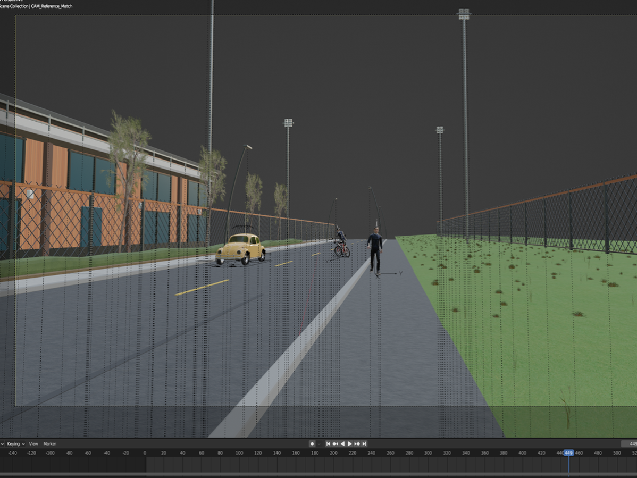Image resolution: width=637 pixels, height=478 pixels.
Task: Open the timeline View menu
Action: click(33, 444)
